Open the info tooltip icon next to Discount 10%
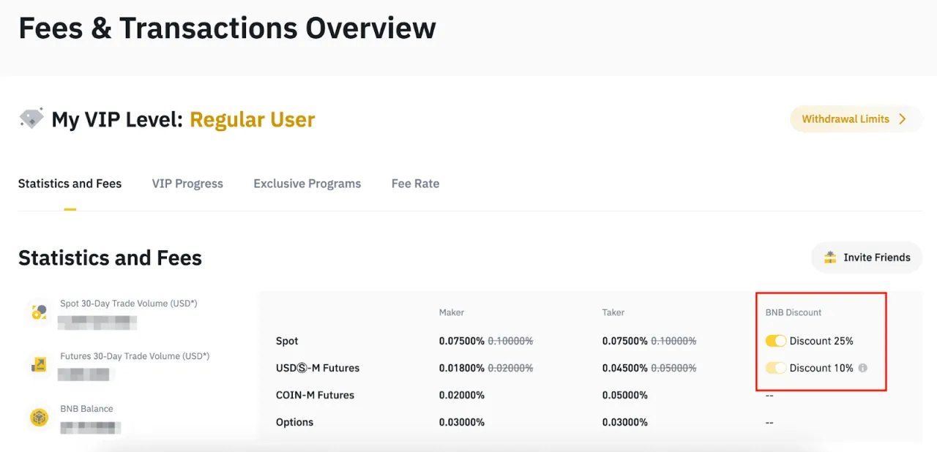The width and height of the screenshot is (937, 452). (x=862, y=368)
